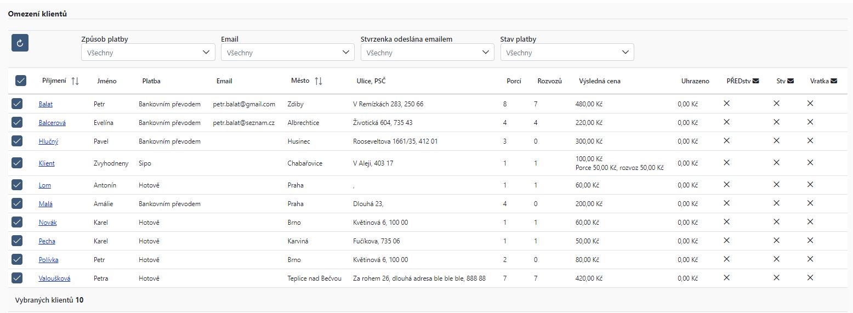
Task: Sort by Město using sort arrows
Action: [x=319, y=81]
